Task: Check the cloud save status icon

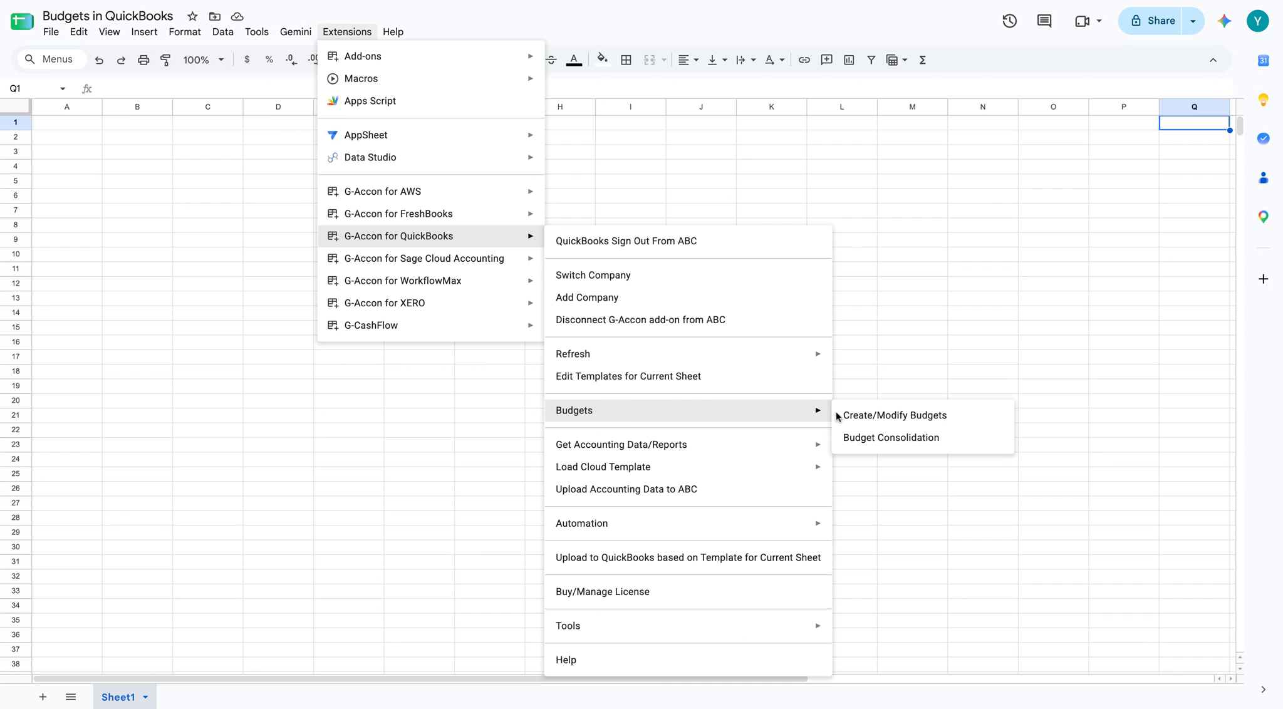Action: coord(237,16)
